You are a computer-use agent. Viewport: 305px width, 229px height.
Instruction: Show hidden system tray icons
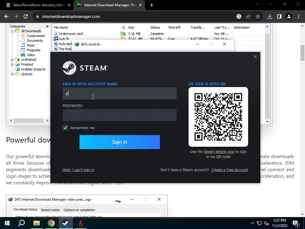[252, 223]
